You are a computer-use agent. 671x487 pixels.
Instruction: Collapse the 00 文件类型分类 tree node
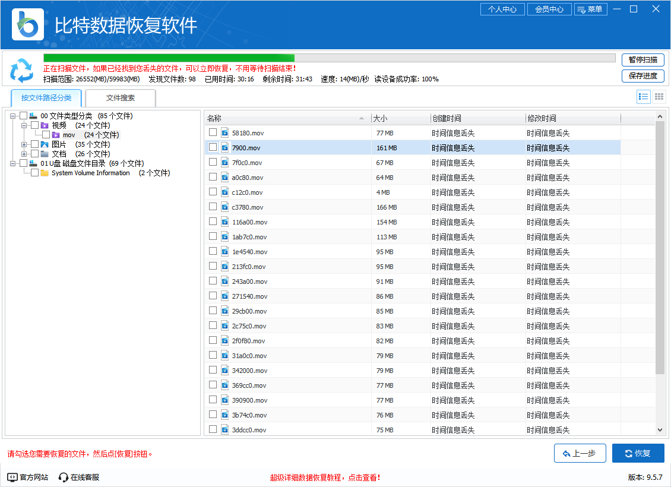12,116
